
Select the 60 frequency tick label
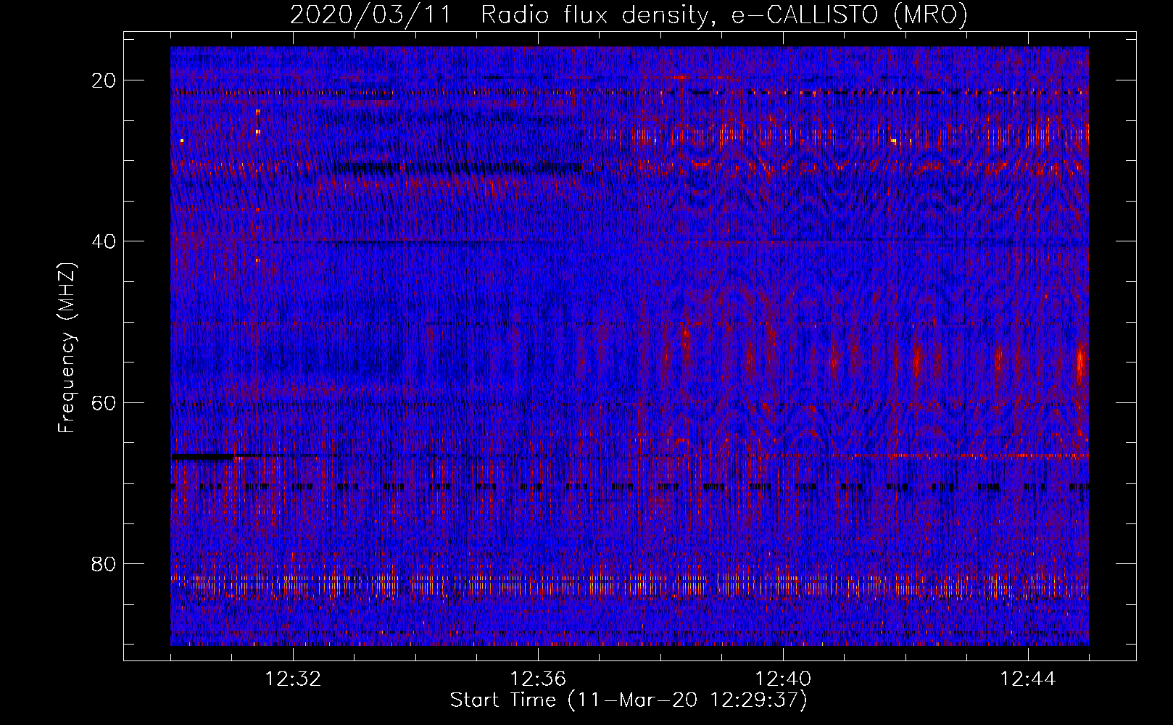104,402
